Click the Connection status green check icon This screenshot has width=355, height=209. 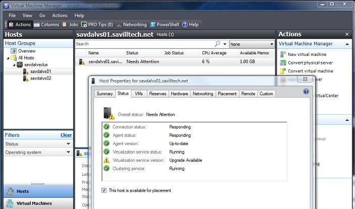pos(107,127)
